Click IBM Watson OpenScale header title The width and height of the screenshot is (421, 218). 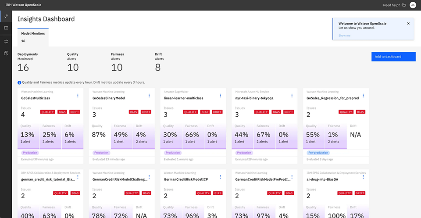23,5
